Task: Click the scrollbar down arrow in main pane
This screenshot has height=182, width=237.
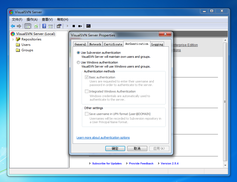Action: [225, 165]
